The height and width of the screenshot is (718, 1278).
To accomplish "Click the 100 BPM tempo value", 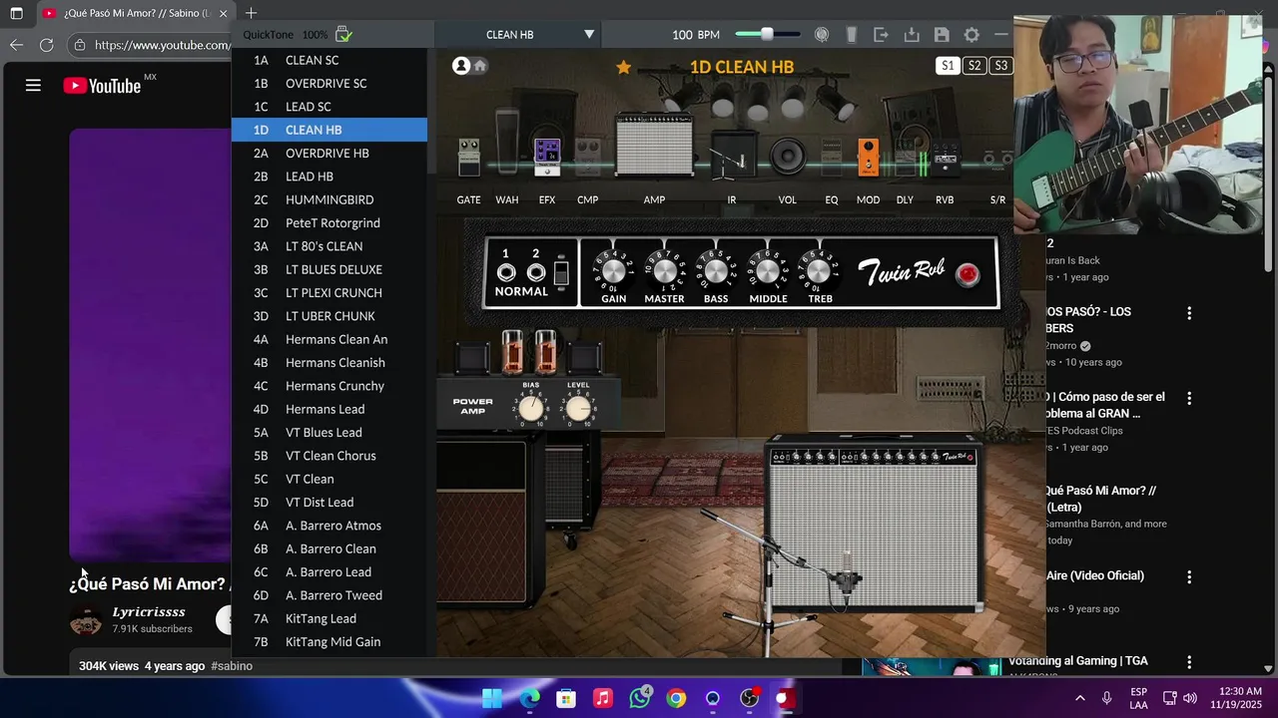I will [x=696, y=35].
